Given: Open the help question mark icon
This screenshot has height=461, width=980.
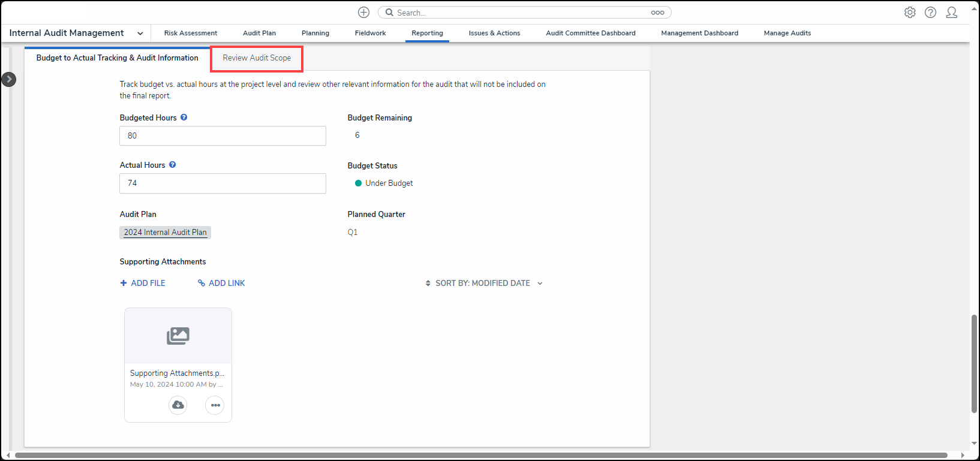Looking at the screenshot, I should point(930,13).
